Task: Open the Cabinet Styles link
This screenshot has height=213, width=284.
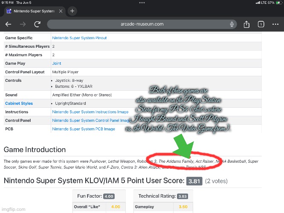Action: pos(19,104)
